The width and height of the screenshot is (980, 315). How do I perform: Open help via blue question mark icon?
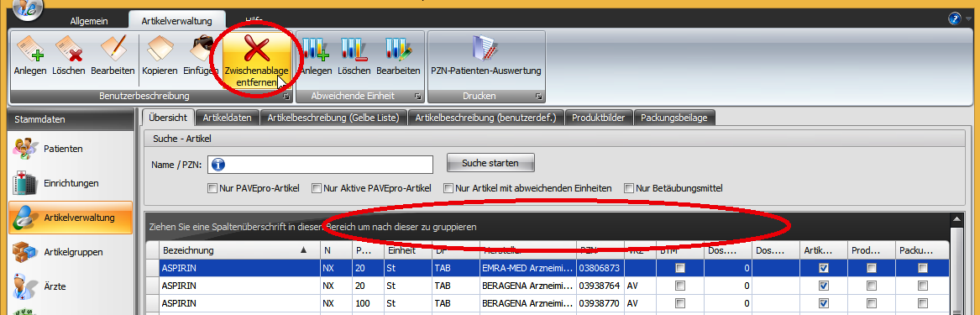pos(954,18)
